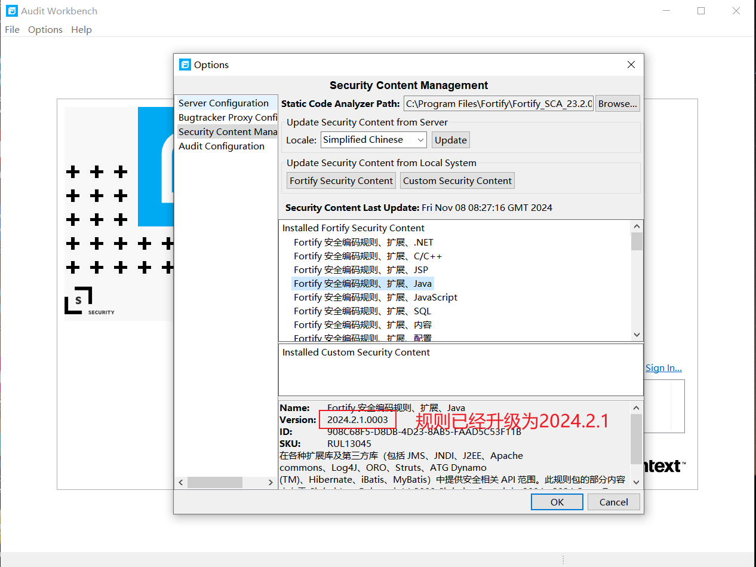Select the JSP rules entry

[361, 269]
